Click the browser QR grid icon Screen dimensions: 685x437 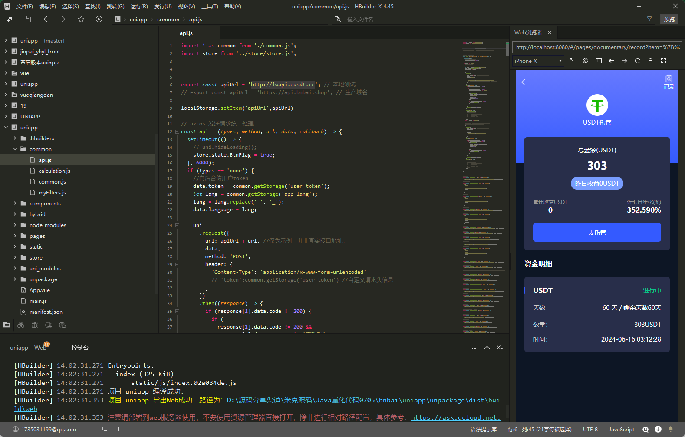[663, 61]
